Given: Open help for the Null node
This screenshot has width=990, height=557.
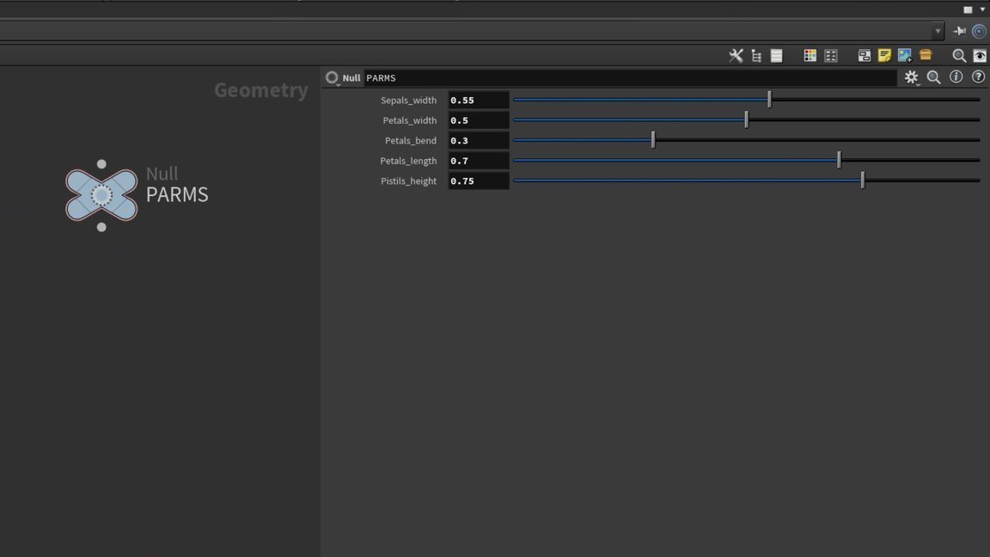Looking at the screenshot, I should point(978,77).
